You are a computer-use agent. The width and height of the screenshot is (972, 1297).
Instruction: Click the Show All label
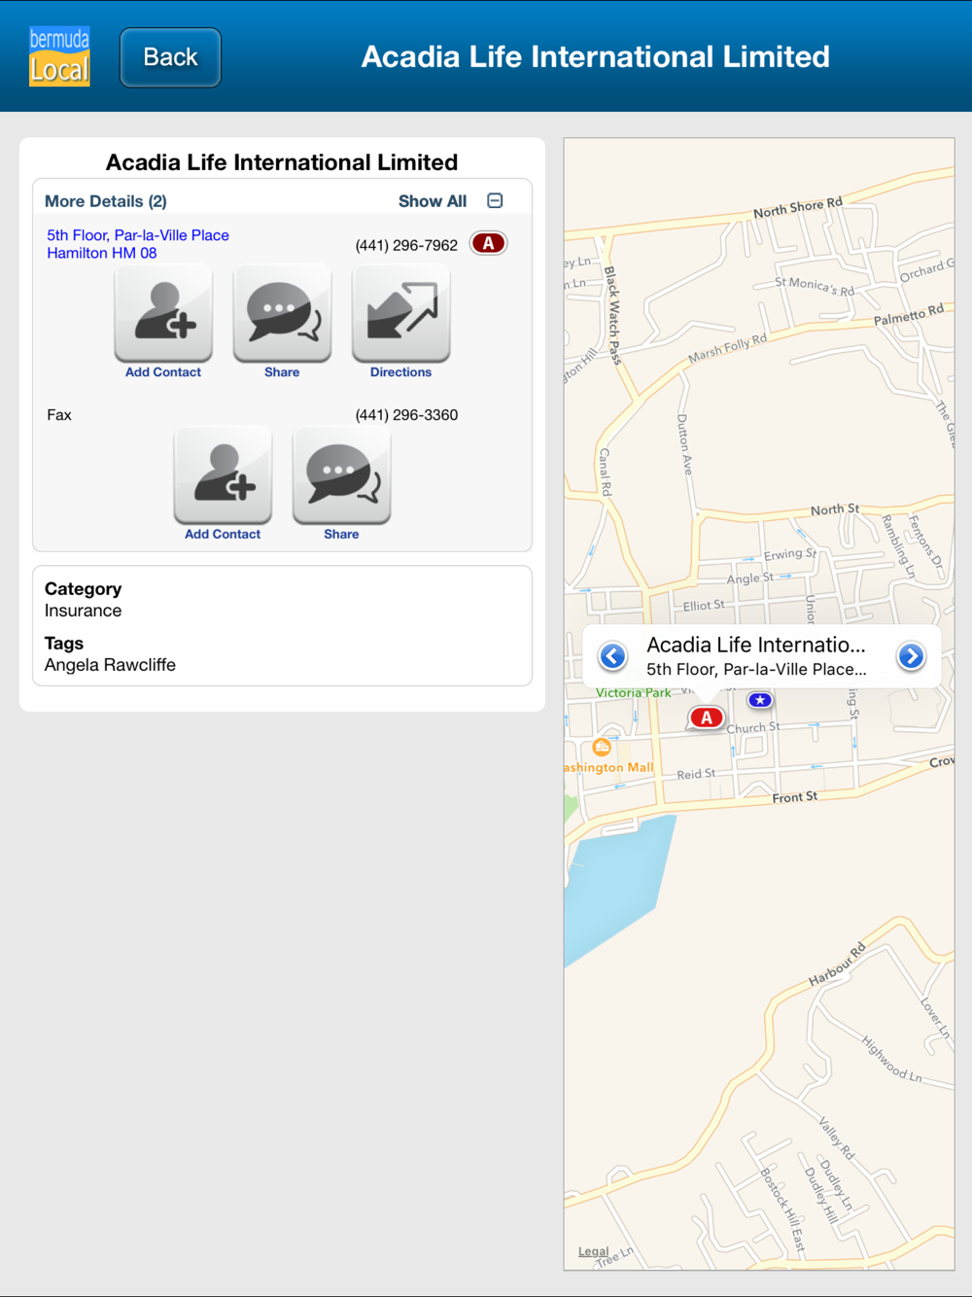pos(433,201)
